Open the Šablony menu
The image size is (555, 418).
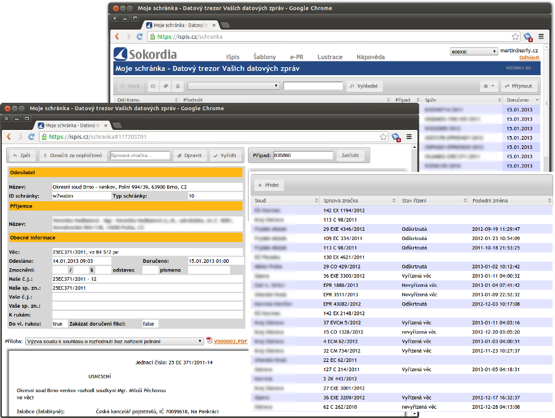pos(264,57)
